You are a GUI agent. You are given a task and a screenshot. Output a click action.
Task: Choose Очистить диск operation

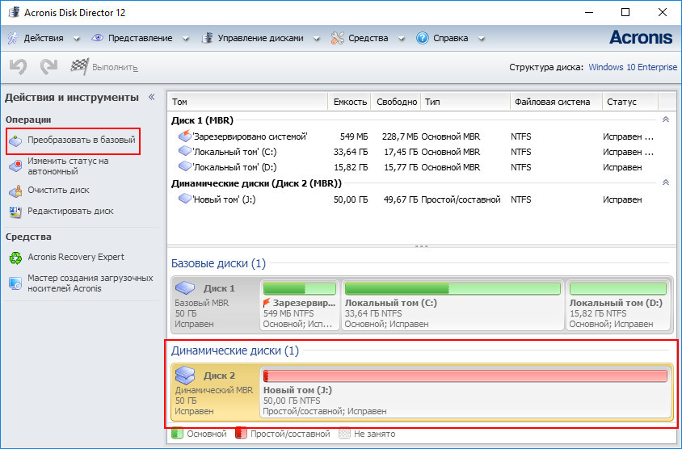(58, 190)
